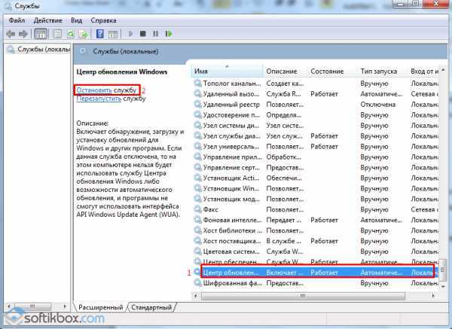
Task: Open the Действие menu
Action: [x=48, y=20]
